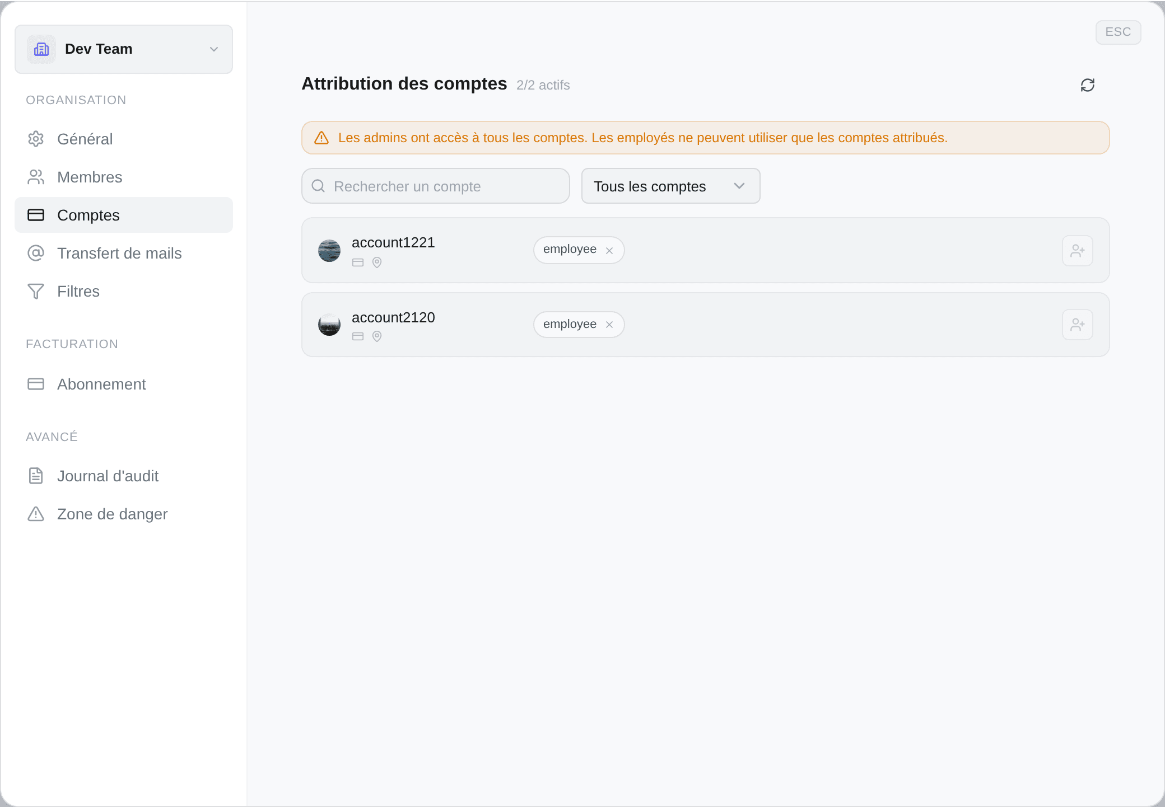Open the Filtres section
This screenshot has width=1165, height=807.
point(124,291)
